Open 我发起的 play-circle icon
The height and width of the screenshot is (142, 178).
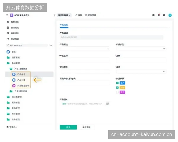(8, 28)
